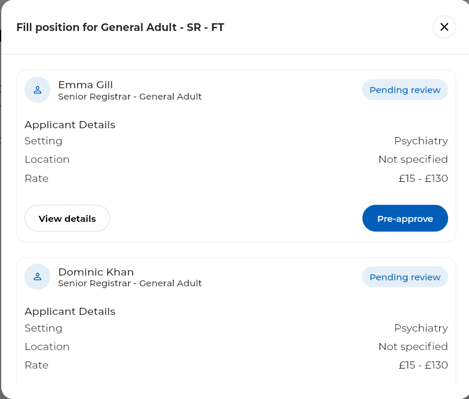Viewport: 469px width, 399px height.
Task: Click Dominic Khan's Not specified location value
Action: pos(413,347)
